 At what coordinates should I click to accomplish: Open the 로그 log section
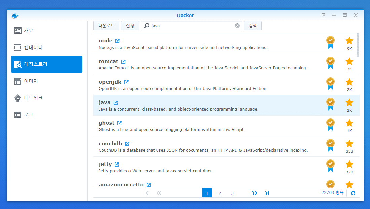(x=47, y=115)
